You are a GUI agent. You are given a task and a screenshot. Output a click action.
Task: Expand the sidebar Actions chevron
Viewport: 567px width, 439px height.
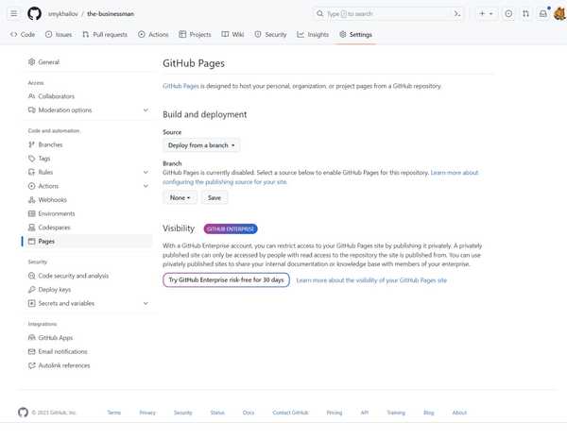(146, 186)
